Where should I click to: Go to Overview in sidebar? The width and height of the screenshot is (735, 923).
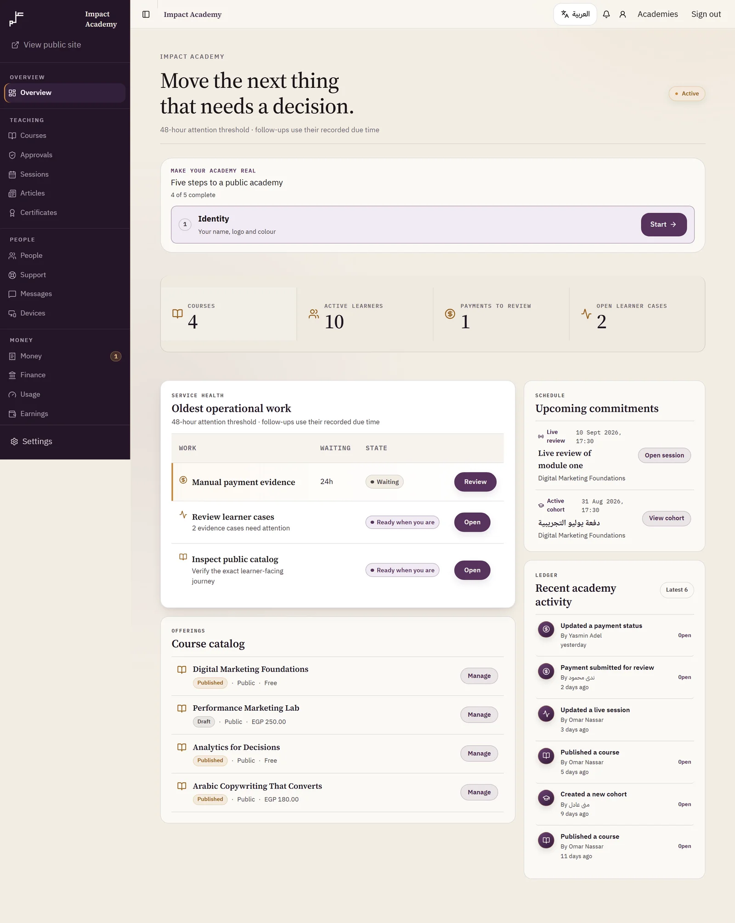coord(65,93)
